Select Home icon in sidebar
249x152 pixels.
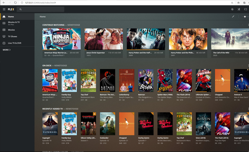tap(4, 17)
